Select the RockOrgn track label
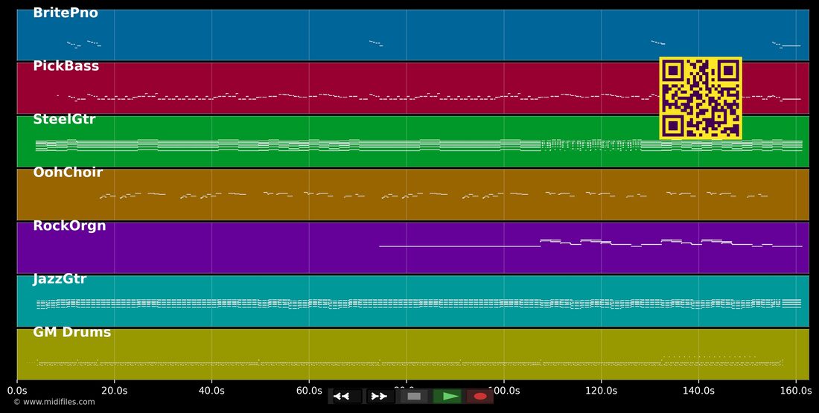The image size is (819, 413). coord(69,226)
